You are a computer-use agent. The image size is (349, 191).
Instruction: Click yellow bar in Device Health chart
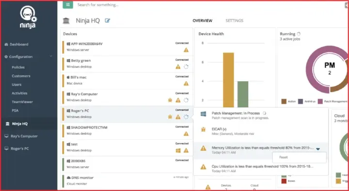228,80
